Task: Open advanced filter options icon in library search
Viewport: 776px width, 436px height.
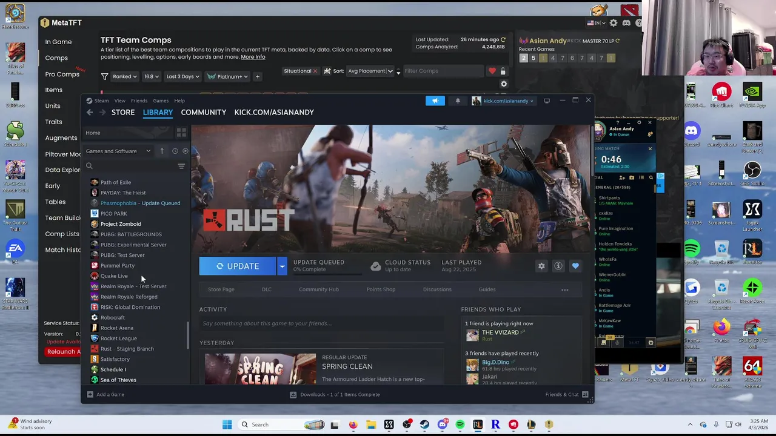Action: click(181, 166)
